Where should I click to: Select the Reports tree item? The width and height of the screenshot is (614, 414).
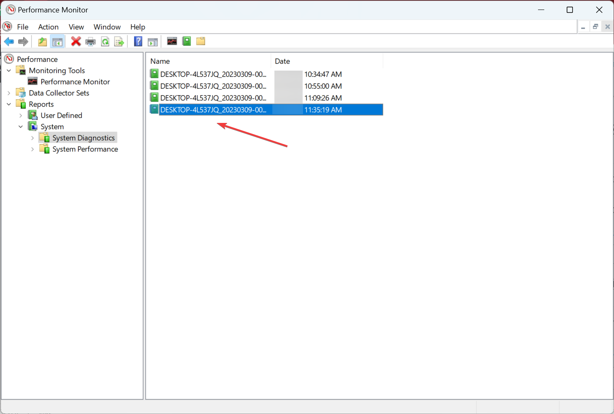pyautogui.click(x=41, y=104)
